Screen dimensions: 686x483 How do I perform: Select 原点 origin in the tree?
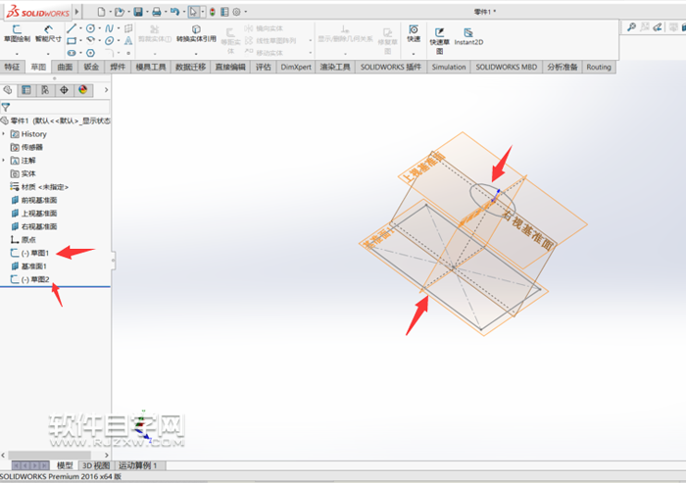tap(24, 239)
